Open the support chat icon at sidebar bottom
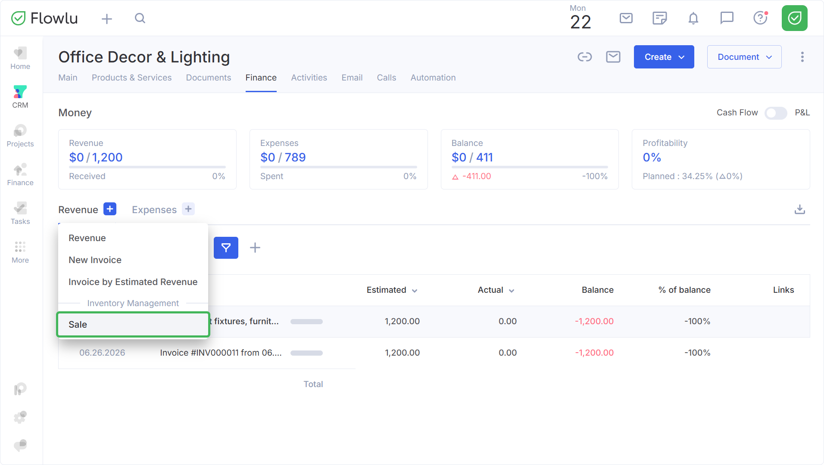Image resolution: width=824 pixels, height=465 pixels. pos(20,445)
